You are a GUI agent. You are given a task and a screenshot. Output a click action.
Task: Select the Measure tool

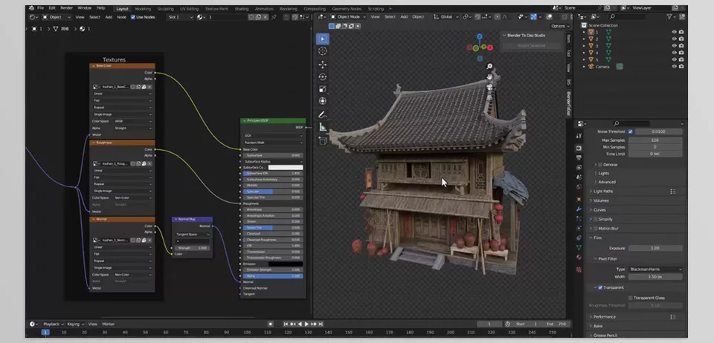[322, 127]
